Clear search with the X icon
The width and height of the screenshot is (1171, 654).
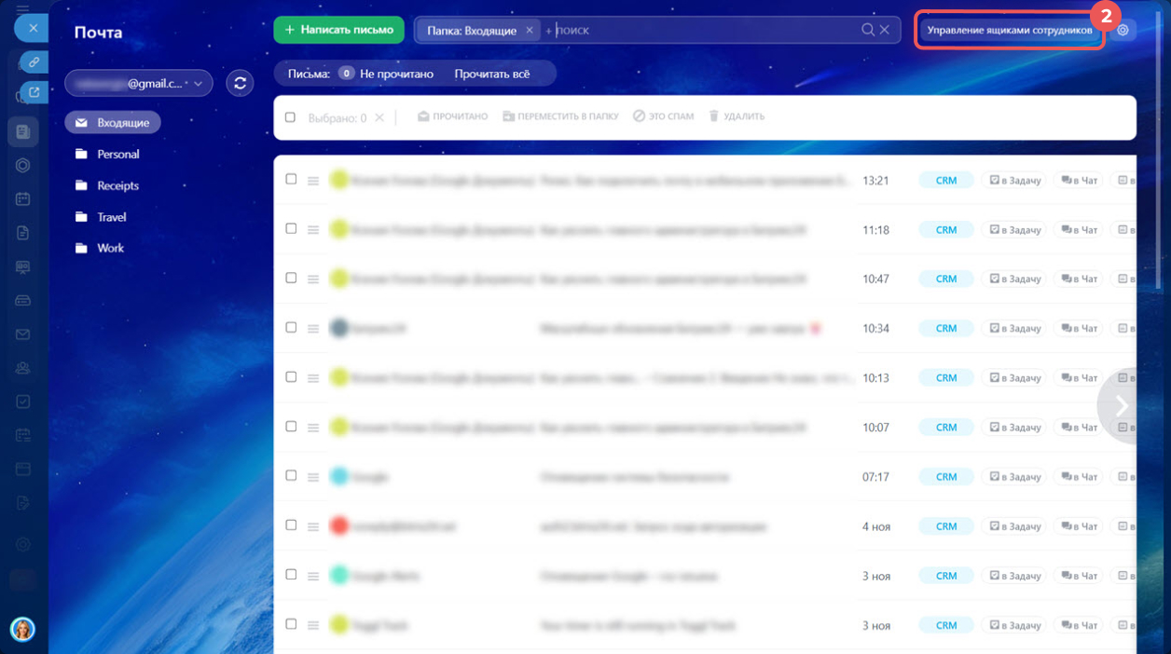coord(885,30)
